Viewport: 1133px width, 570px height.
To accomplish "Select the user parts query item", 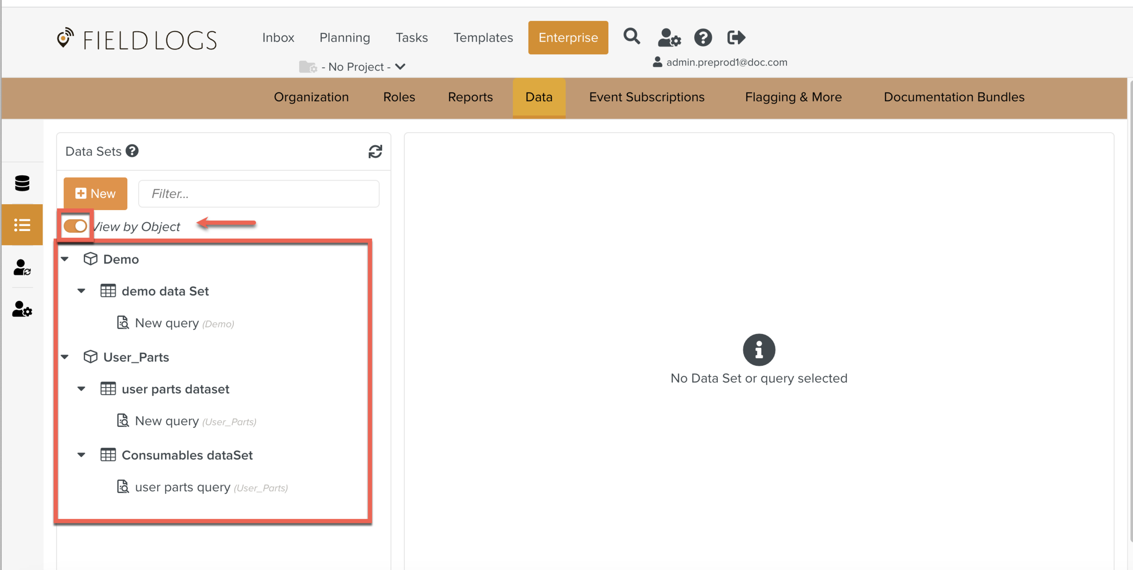I will click(183, 487).
